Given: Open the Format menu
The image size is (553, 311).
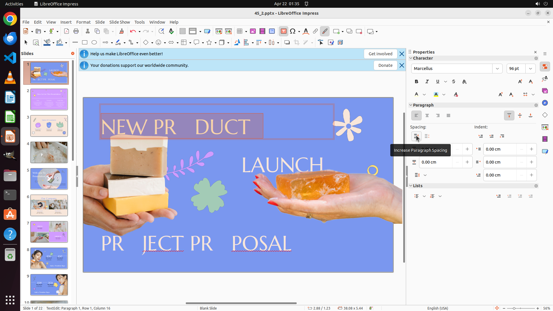Looking at the screenshot, I should point(83,22).
